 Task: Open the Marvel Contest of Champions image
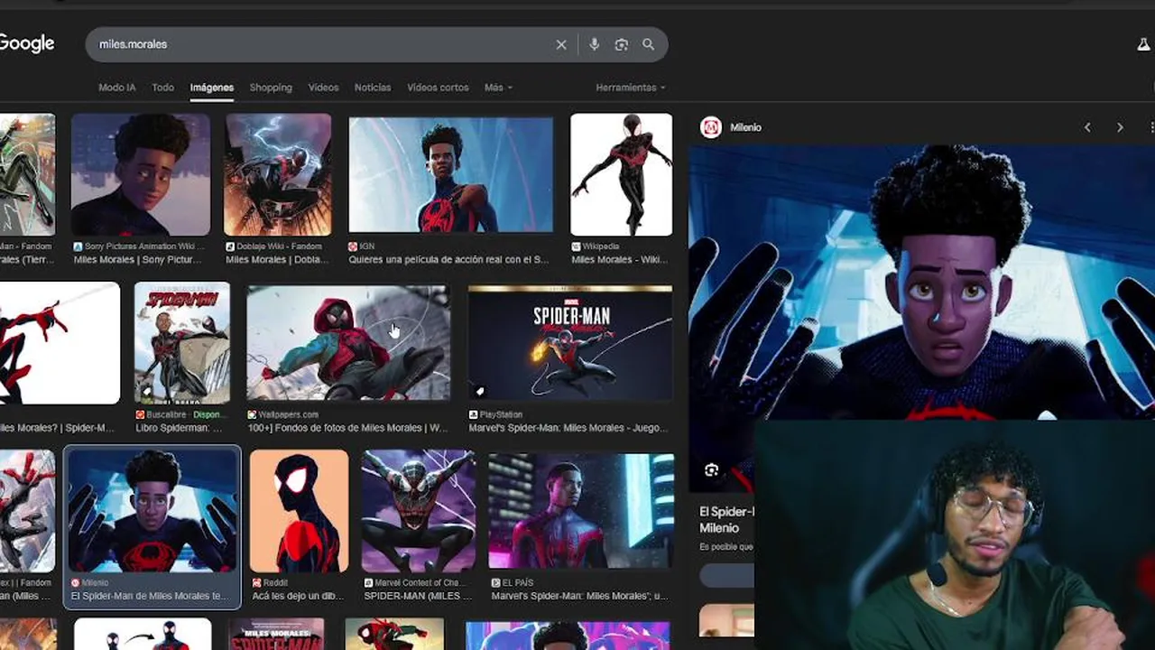coord(419,512)
